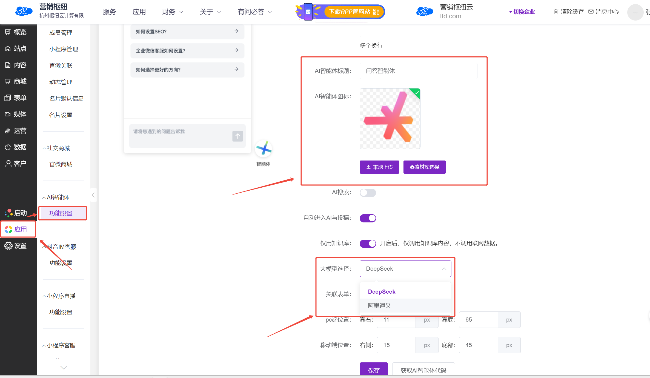Open the 设置 gear icon in sidebar
Image resolution: width=650 pixels, height=378 pixels.
pyautogui.click(x=8, y=246)
